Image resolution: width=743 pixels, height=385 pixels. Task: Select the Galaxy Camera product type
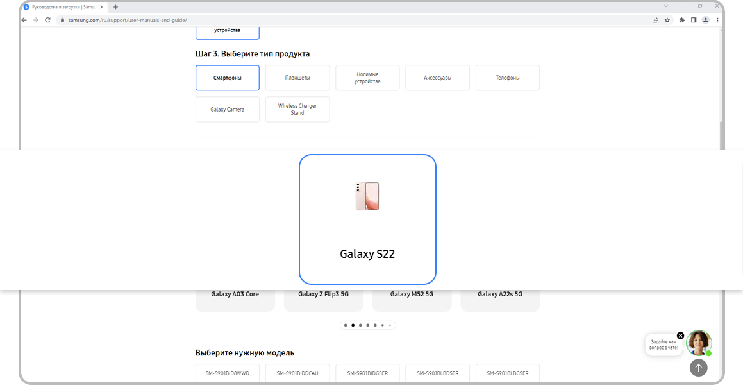[228, 110]
